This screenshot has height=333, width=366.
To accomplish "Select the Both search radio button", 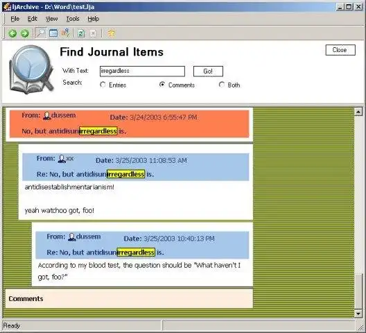I will (x=222, y=85).
